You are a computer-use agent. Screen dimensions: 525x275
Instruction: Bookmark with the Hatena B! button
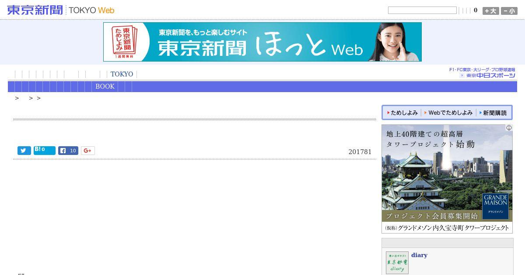[45, 151]
